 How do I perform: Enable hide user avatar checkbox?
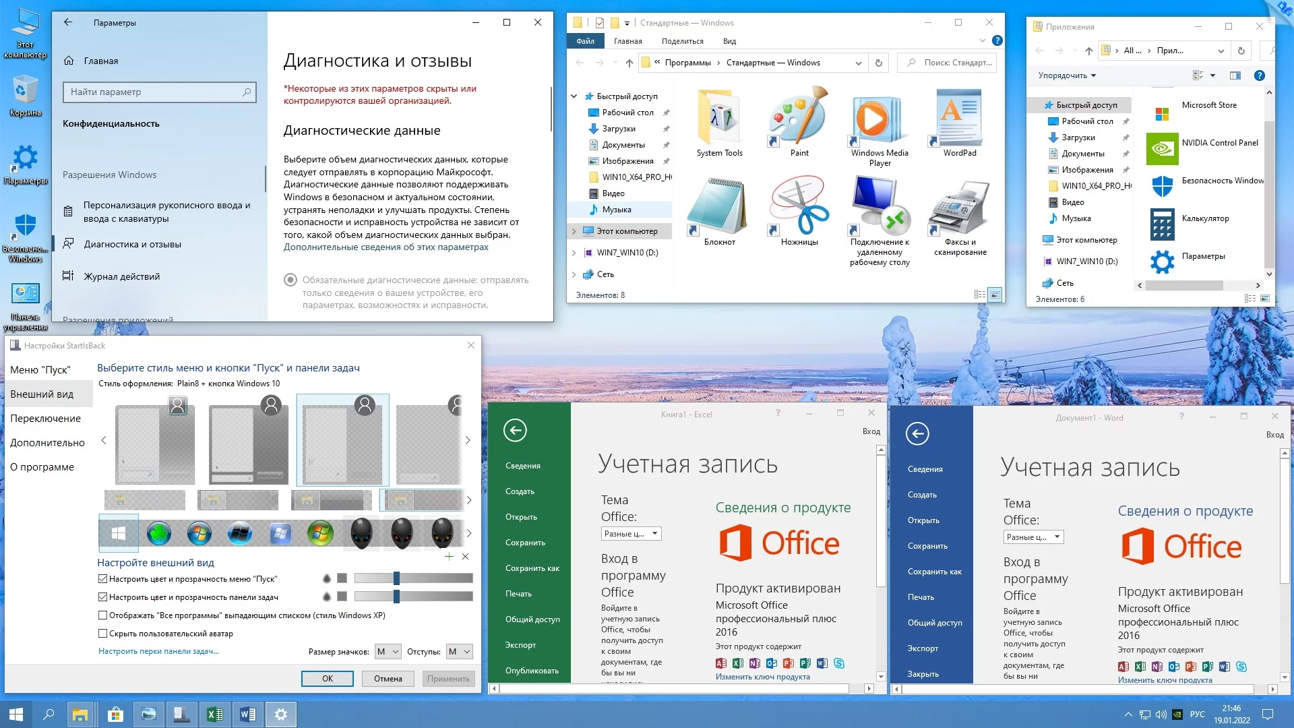point(103,634)
